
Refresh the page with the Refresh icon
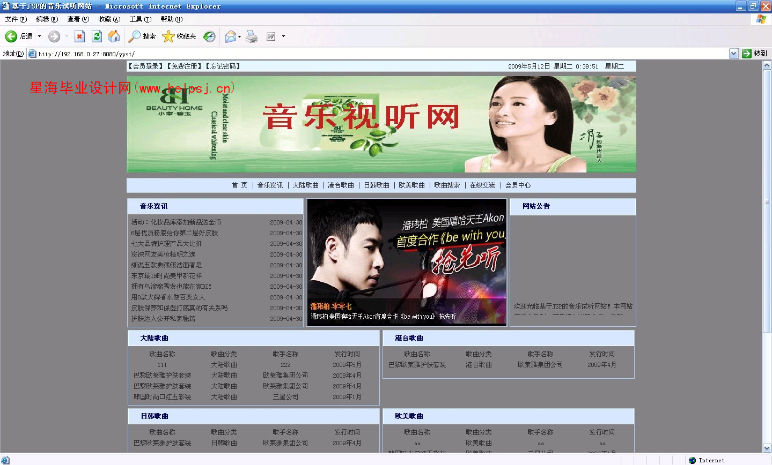tap(97, 36)
